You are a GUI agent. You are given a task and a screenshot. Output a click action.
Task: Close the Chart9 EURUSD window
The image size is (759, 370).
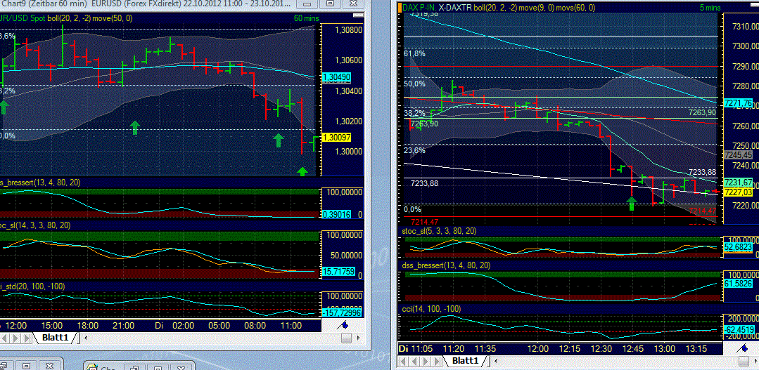point(353,4)
